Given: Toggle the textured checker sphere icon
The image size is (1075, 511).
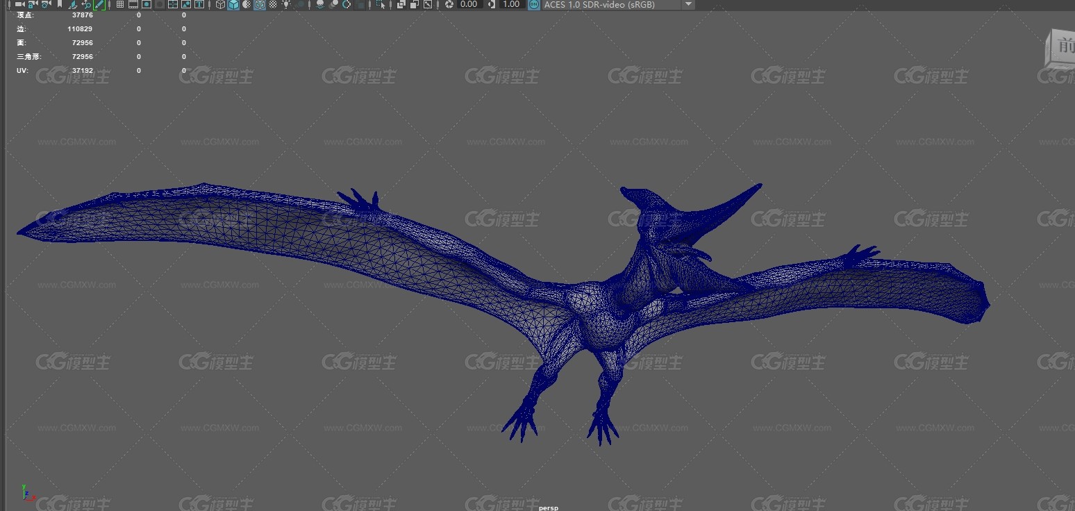Looking at the screenshot, I should point(273,4).
